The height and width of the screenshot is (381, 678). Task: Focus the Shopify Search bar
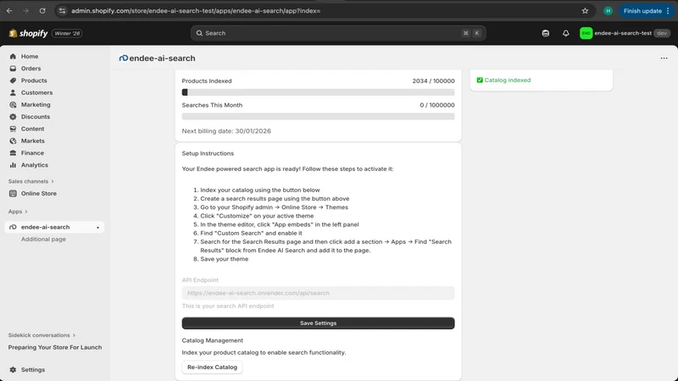coord(338,33)
